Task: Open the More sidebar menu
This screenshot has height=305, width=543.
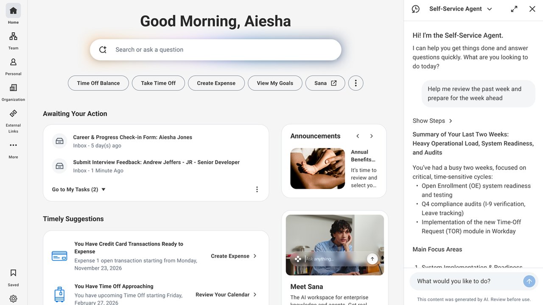Action: (13, 145)
